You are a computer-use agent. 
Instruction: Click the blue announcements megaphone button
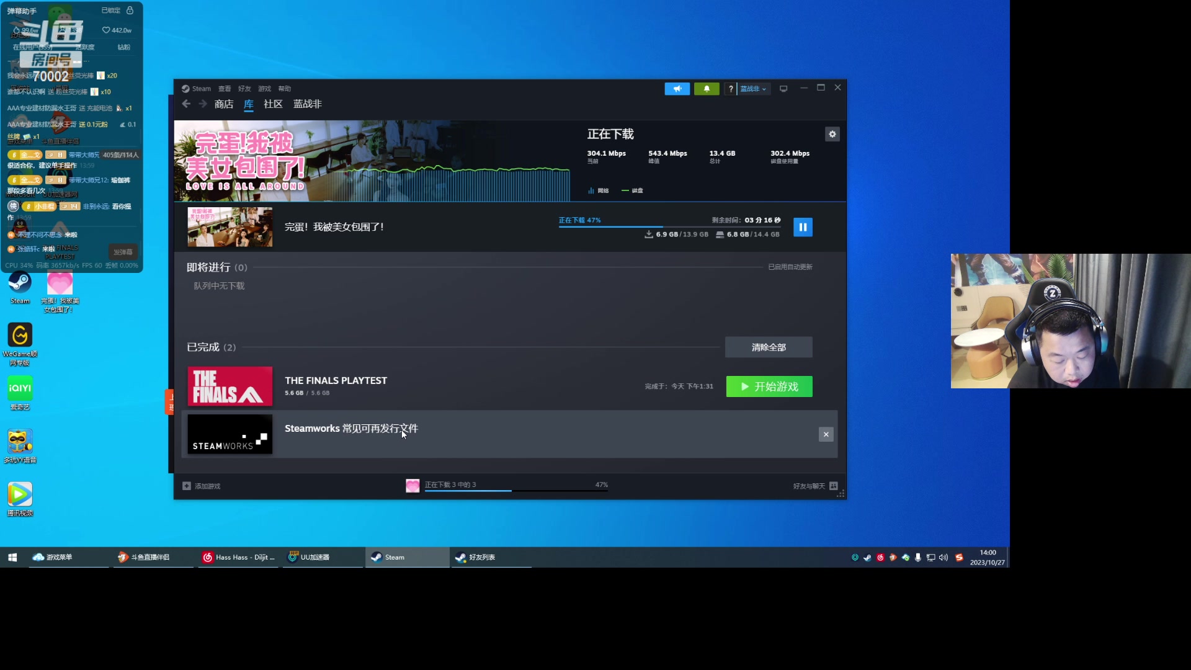coord(677,89)
